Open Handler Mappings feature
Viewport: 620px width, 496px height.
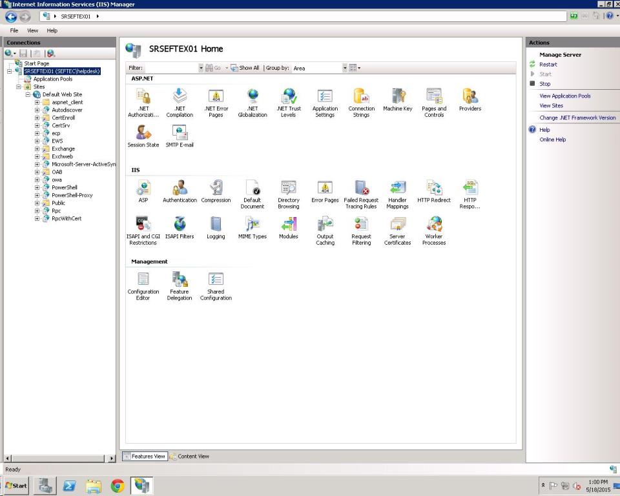pos(398,194)
